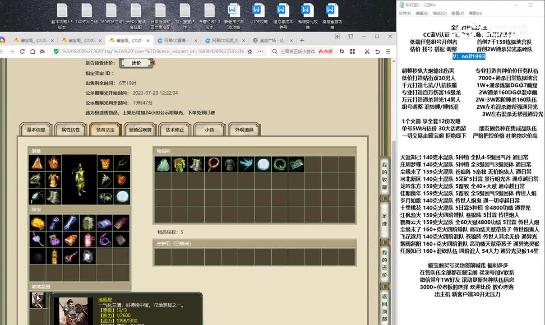Click the cyan feather in 物品栏
The height and width of the screenshot is (325, 545).
[246, 165]
